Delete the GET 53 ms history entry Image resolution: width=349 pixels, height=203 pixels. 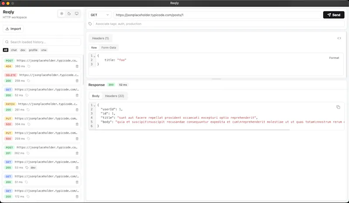point(77,168)
